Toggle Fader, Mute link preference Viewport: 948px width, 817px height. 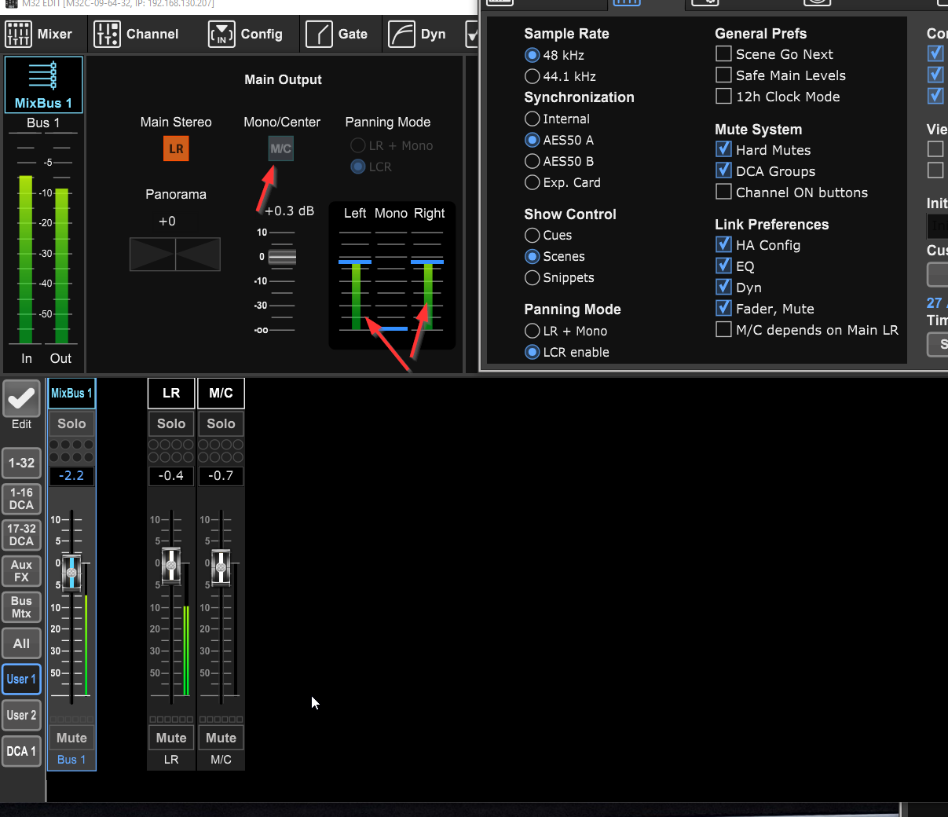point(723,308)
